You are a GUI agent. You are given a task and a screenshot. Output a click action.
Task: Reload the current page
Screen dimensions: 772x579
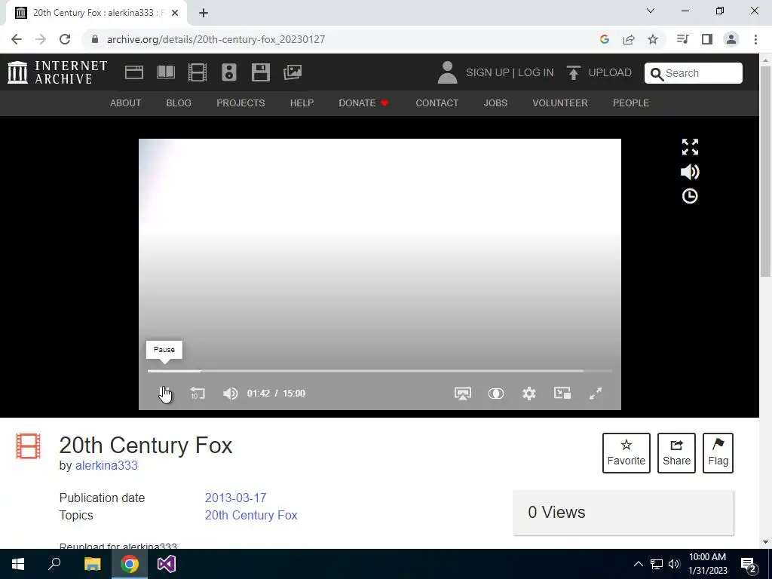65,39
